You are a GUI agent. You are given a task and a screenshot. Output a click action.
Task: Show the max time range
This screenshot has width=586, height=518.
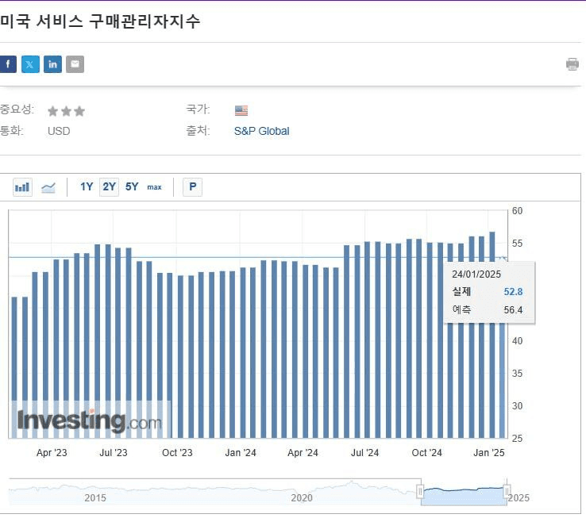[x=154, y=187]
